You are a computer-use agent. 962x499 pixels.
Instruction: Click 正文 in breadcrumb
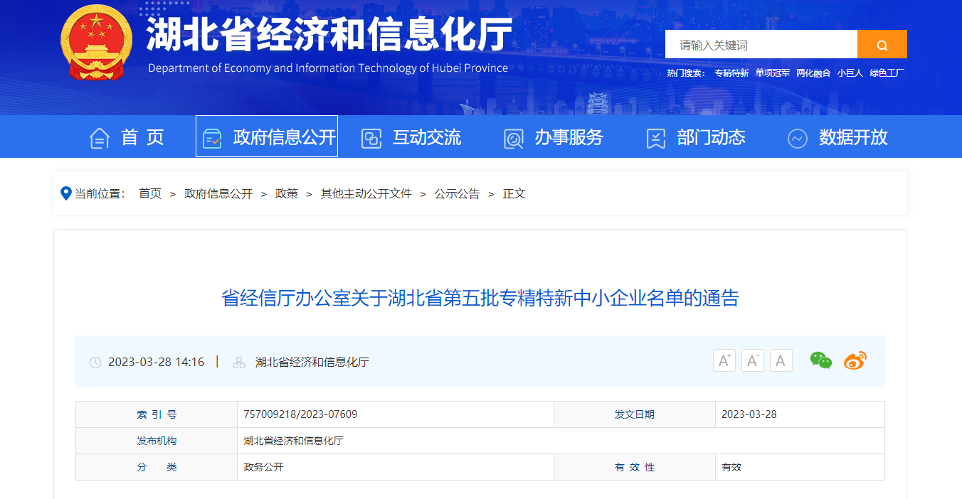[x=514, y=193]
